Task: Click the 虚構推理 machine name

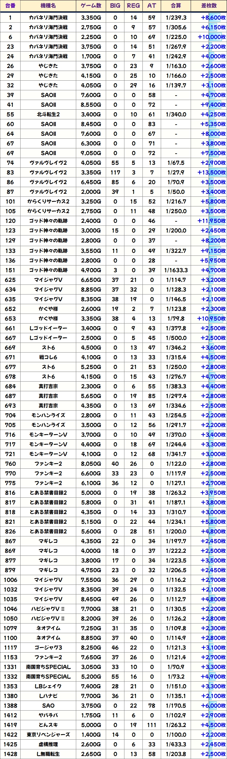Action: pos(48,744)
